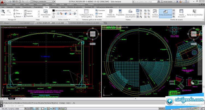Viewport: 205px width, 110px height.
Task: Select the Superior view from list
Action: [x=30, y=10]
